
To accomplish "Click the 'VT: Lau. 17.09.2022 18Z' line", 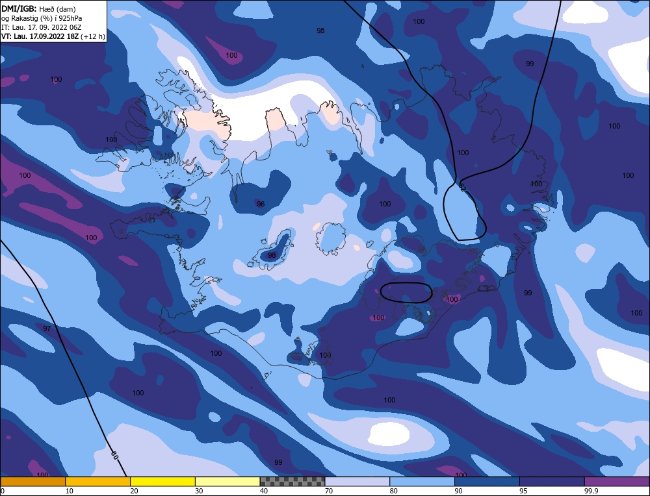I will (x=40, y=36).
